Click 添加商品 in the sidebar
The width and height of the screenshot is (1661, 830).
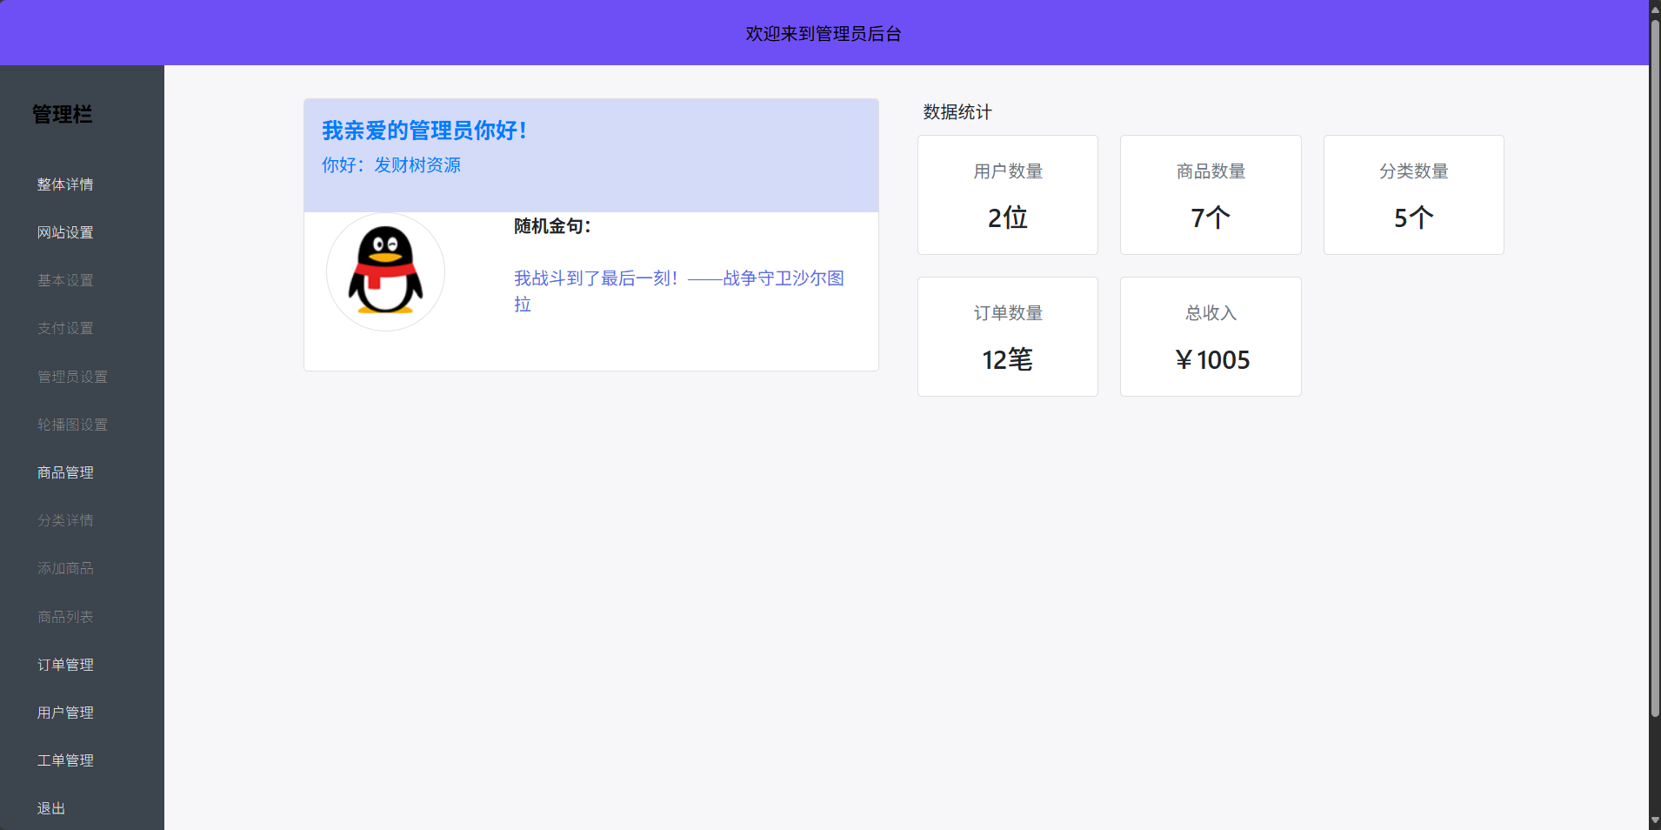(65, 568)
